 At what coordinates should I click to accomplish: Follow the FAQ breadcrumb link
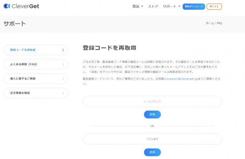point(219,23)
